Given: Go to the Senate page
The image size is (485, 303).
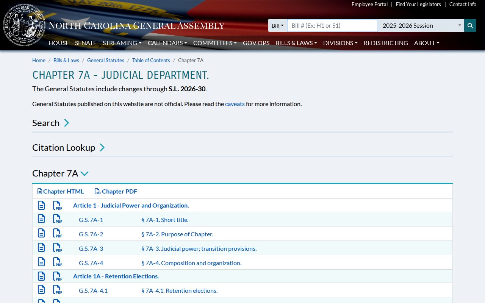Looking at the screenshot, I should coord(86,43).
